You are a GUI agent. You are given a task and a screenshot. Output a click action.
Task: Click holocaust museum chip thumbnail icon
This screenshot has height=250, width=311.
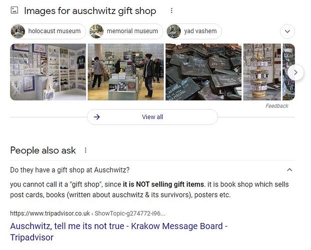(x=18, y=31)
